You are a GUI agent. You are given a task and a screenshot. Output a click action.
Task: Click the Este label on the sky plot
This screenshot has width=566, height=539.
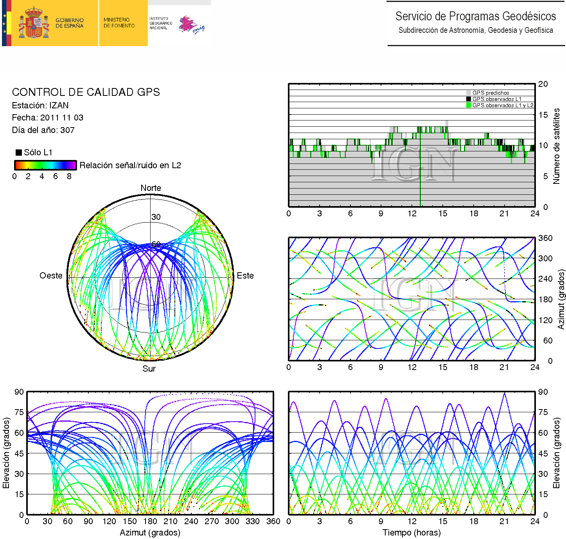click(245, 275)
